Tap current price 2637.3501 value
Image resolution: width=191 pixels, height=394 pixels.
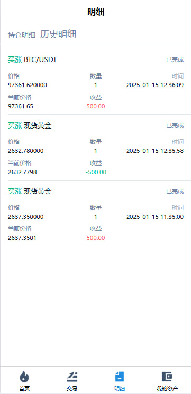click(22, 238)
